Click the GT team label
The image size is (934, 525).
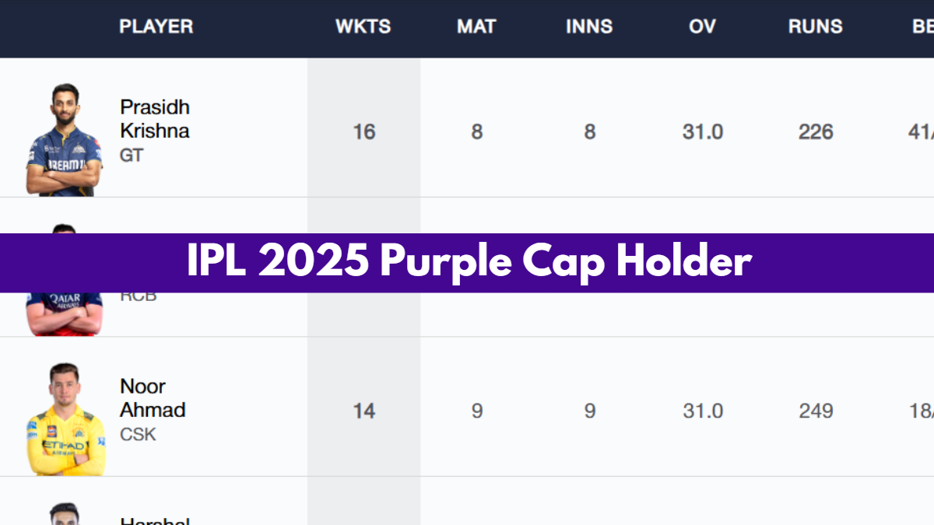(x=131, y=156)
